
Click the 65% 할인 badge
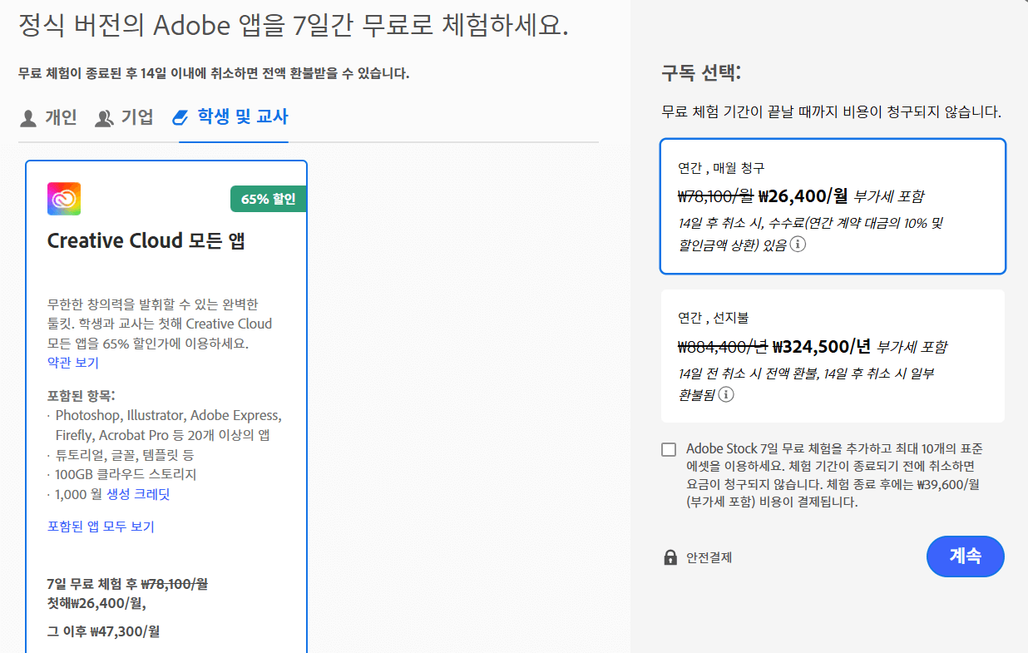[x=268, y=199]
